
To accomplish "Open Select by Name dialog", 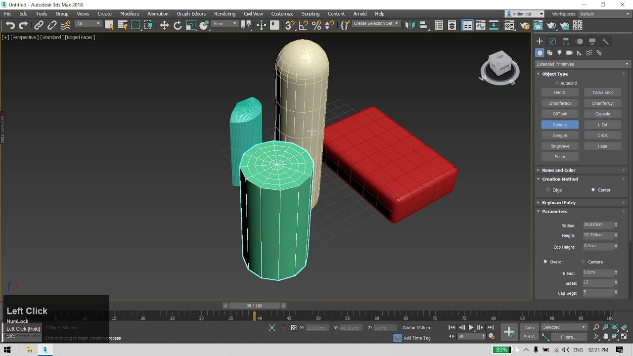I will [x=123, y=25].
